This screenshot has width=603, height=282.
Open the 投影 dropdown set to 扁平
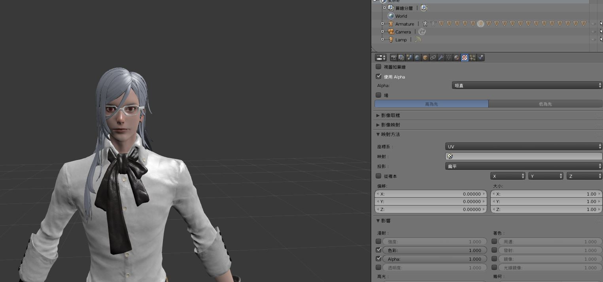pyautogui.click(x=524, y=166)
